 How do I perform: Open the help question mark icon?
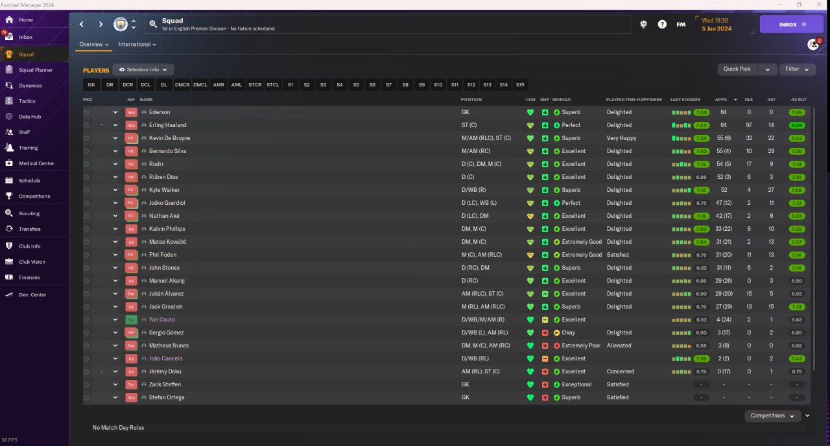tap(662, 24)
